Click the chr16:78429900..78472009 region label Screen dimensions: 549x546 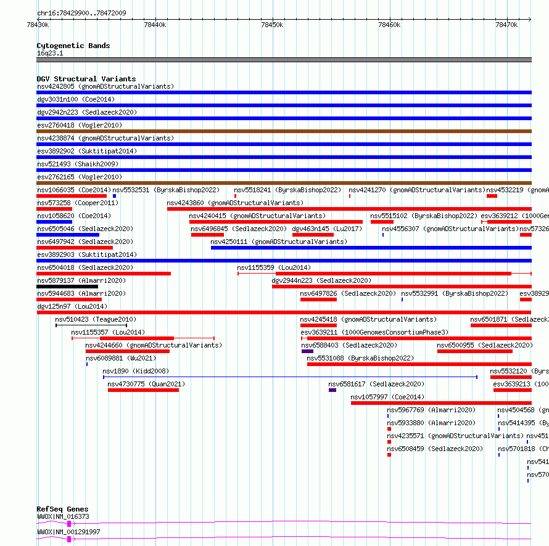coord(81,13)
